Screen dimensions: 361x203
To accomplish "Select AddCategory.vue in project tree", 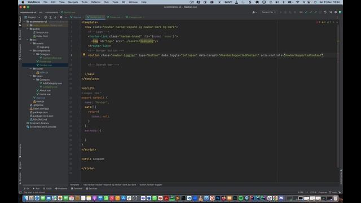I will pos(52,83).
